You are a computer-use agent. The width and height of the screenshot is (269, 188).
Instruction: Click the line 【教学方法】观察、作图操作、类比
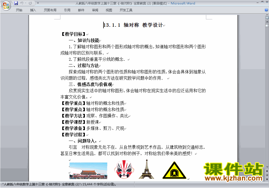click(x=95, y=116)
